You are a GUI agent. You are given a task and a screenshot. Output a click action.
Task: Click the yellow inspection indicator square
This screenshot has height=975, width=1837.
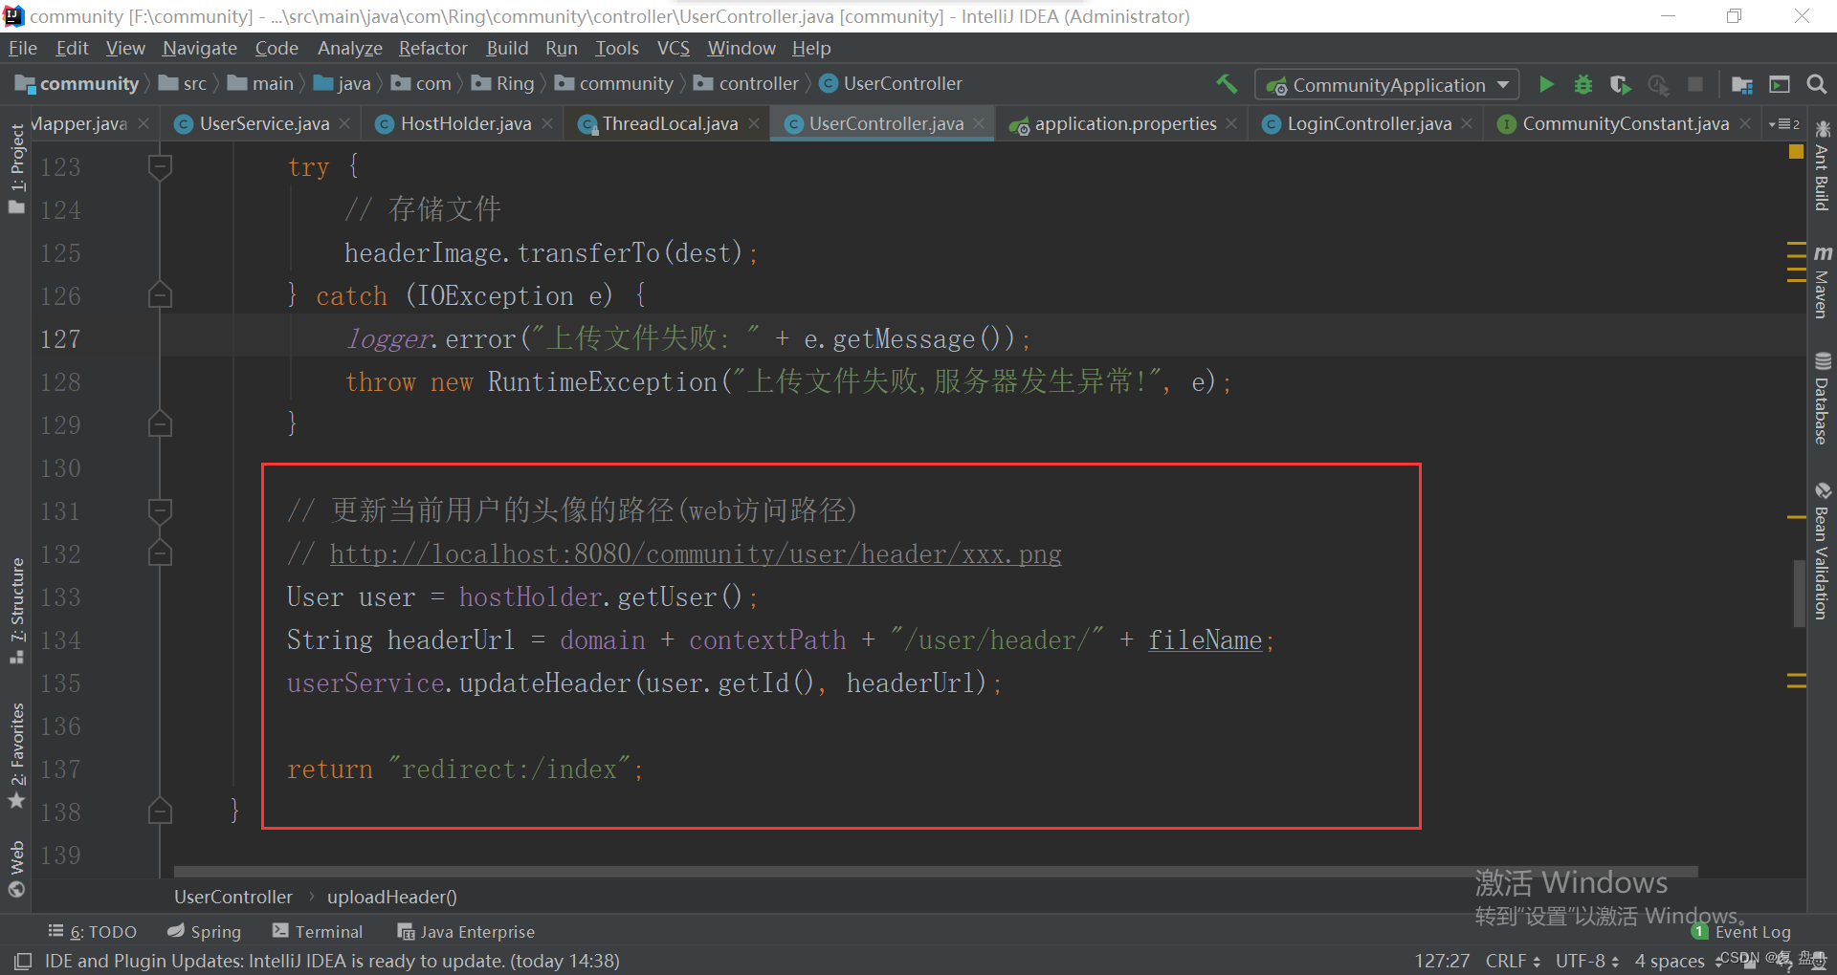(x=1796, y=152)
